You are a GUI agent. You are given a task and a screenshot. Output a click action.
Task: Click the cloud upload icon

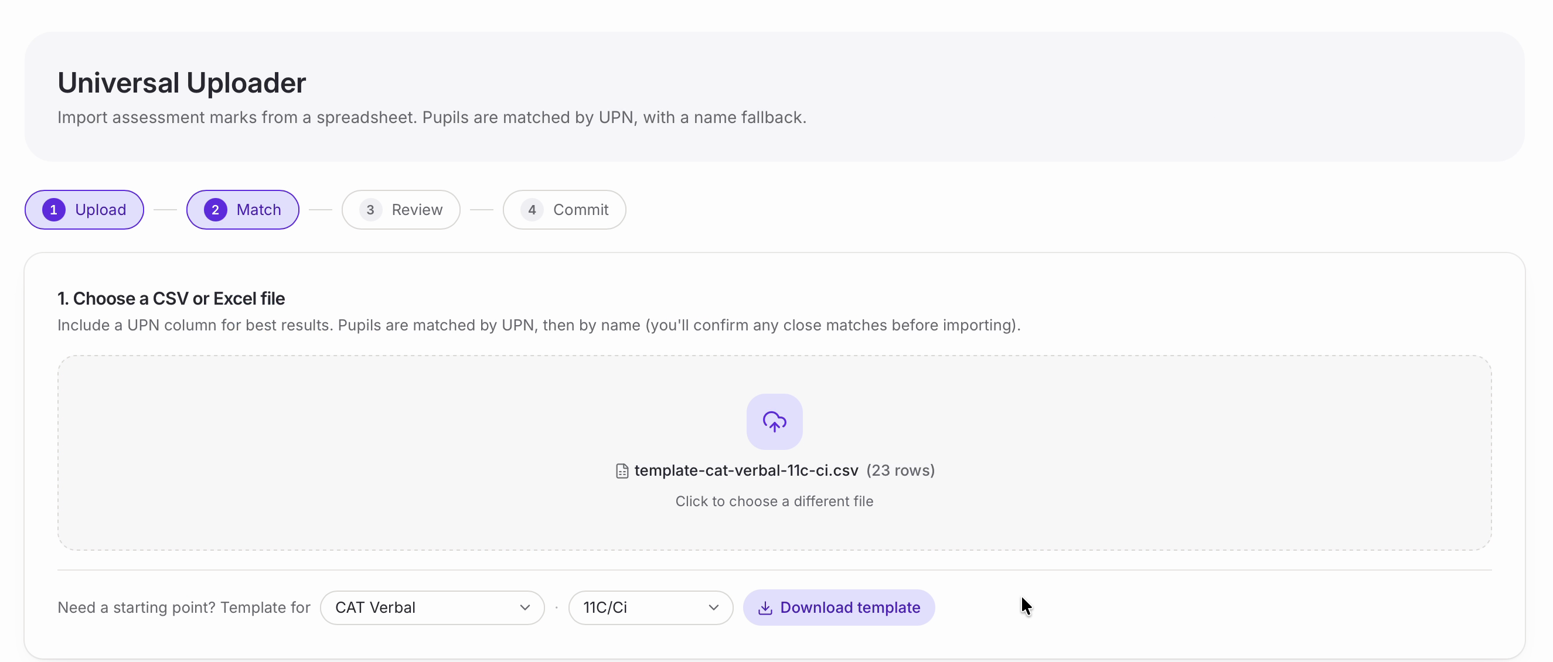point(774,421)
